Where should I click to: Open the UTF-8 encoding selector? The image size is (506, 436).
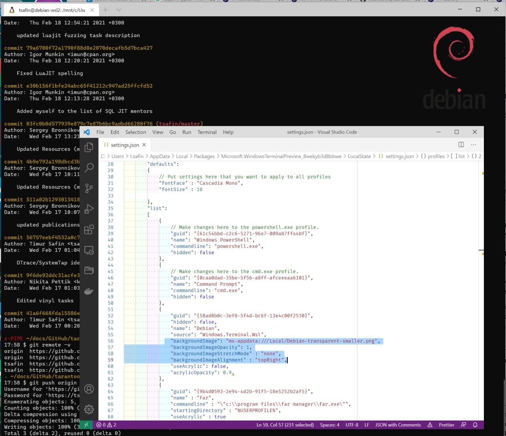(352, 425)
